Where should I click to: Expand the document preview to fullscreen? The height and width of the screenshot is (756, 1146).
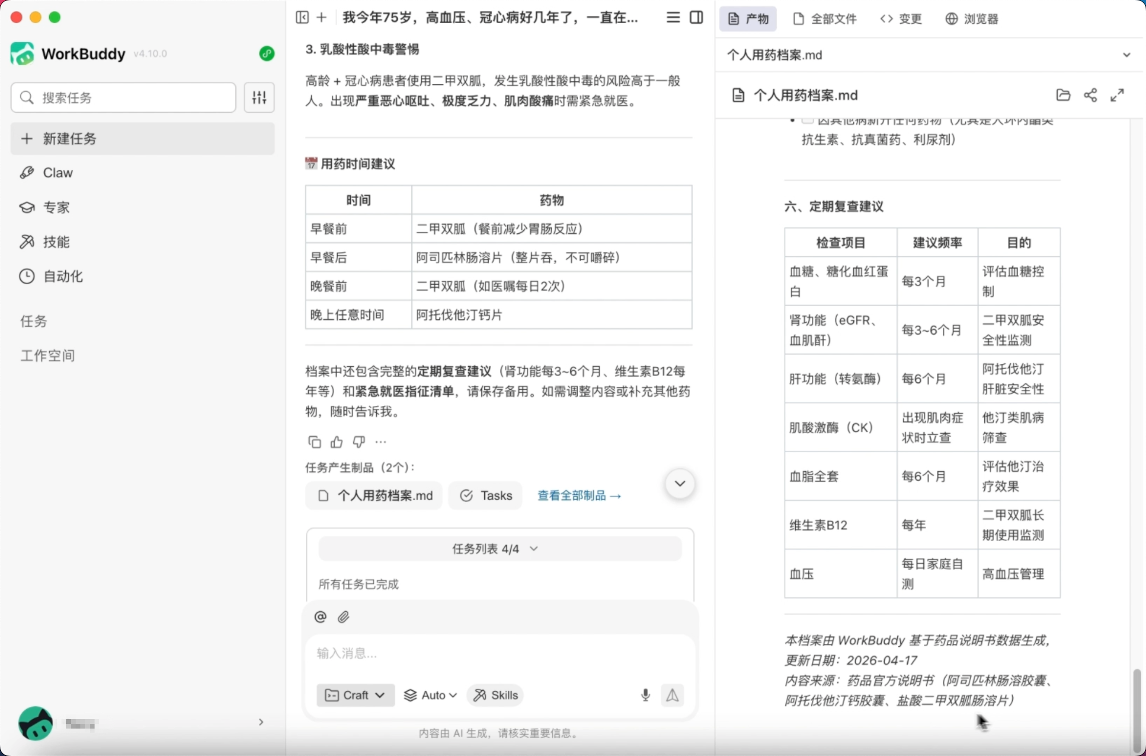click(x=1117, y=95)
